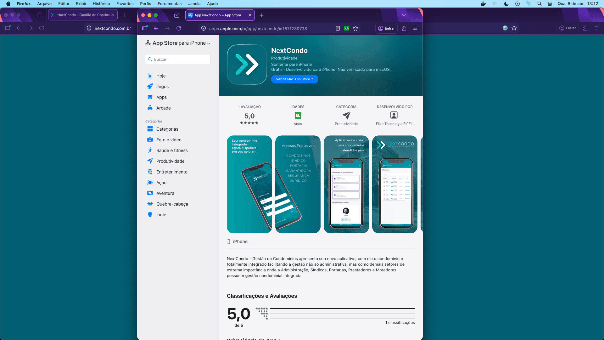Open the Entretenimento popcorn icon
The width and height of the screenshot is (604, 340).
pyautogui.click(x=150, y=172)
